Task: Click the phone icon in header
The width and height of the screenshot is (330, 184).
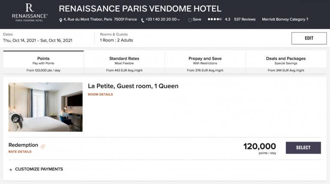Action: pyautogui.click(x=143, y=20)
